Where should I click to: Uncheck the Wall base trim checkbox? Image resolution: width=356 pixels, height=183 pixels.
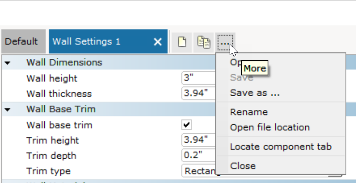click(186, 125)
